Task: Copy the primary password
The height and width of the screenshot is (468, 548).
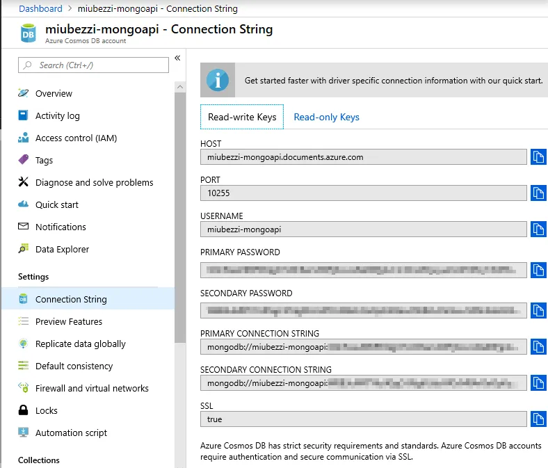Action: click(538, 270)
